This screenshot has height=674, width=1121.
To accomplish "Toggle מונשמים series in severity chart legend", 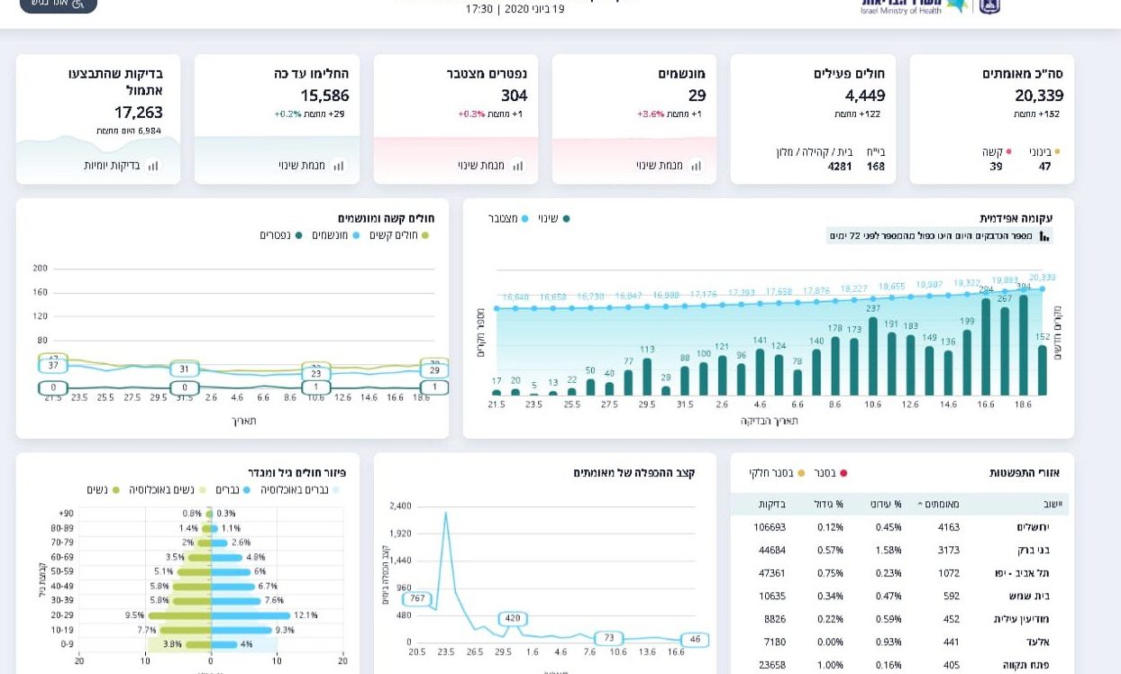I will pos(336,235).
